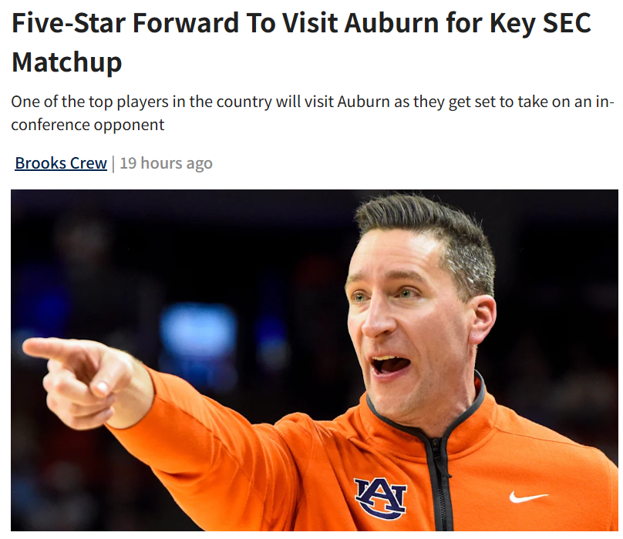Click the Nike swoosh on the jacket
The width and height of the screenshot is (623, 539).
[x=528, y=497]
